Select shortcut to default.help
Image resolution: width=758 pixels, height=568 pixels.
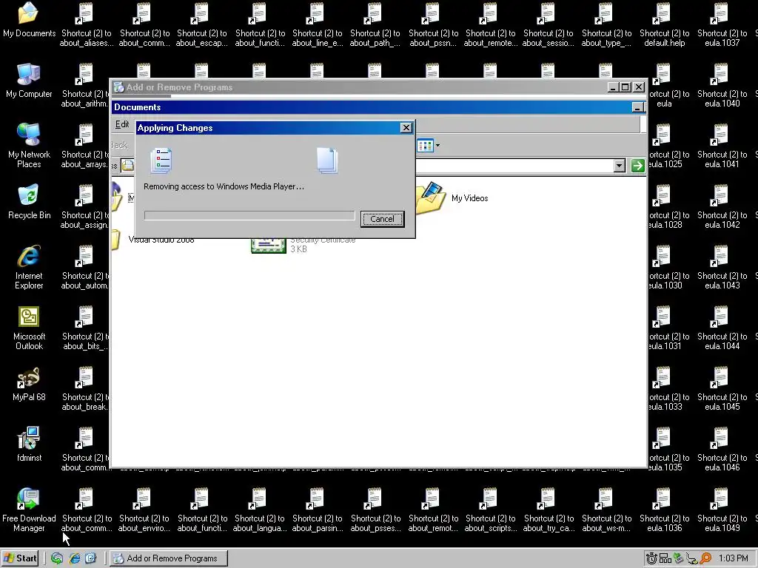[664, 25]
